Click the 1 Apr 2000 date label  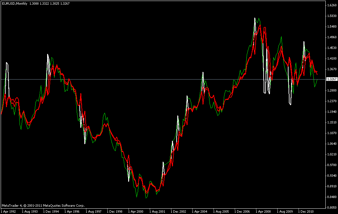[136, 211]
